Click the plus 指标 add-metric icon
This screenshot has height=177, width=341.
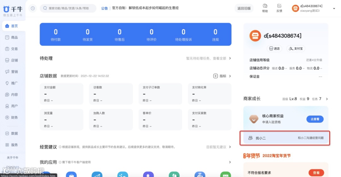(215, 76)
